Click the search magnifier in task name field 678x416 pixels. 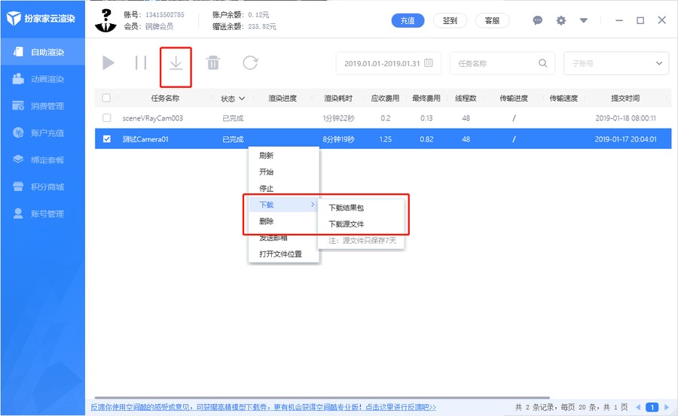pyautogui.click(x=543, y=63)
